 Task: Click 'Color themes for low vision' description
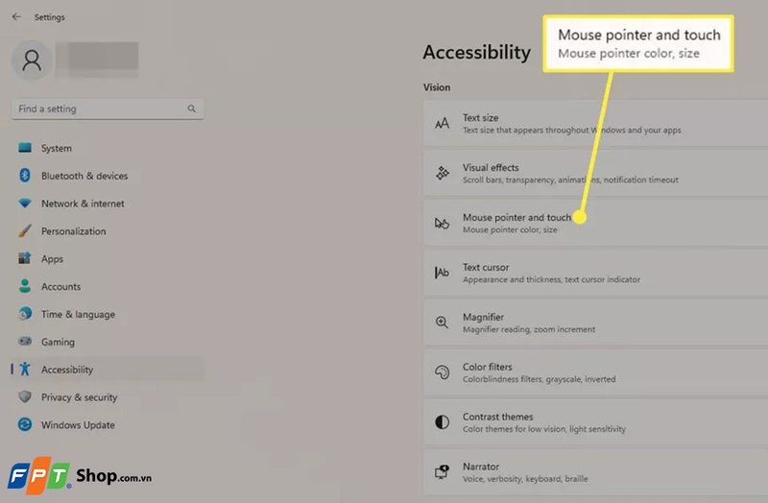pyautogui.click(x=544, y=428)
